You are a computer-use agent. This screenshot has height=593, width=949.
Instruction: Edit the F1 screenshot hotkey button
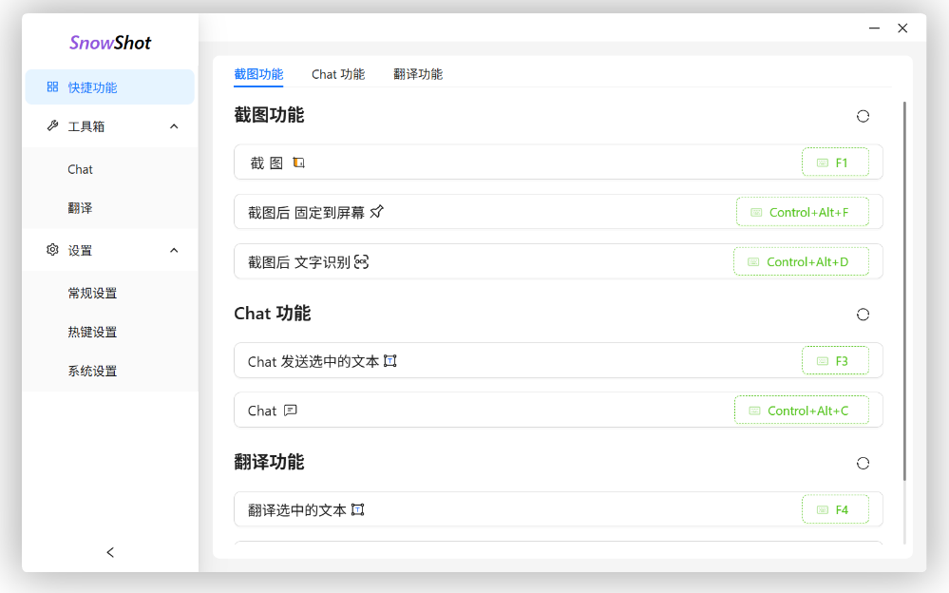click(835, 163)
